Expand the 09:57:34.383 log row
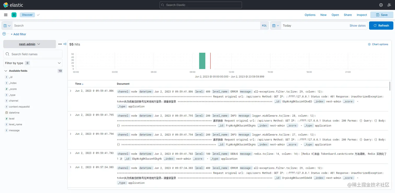 71,167
